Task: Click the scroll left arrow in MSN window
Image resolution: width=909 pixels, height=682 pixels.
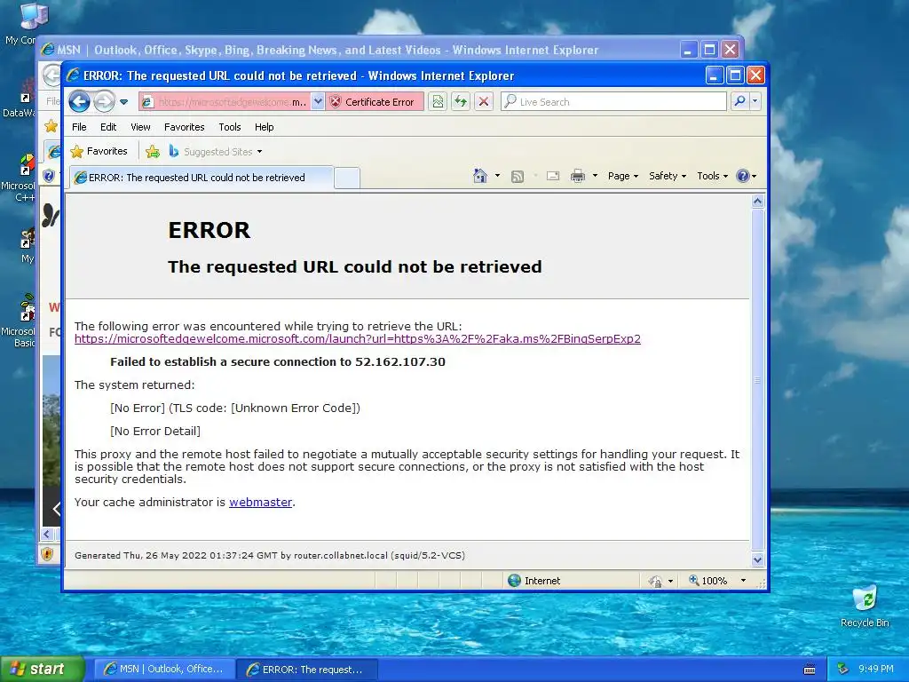Action: (48, 534)
